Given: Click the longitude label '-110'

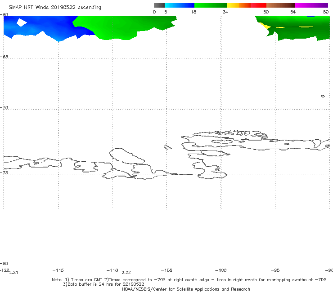Looking at the screenshot, I should [112, 270].
